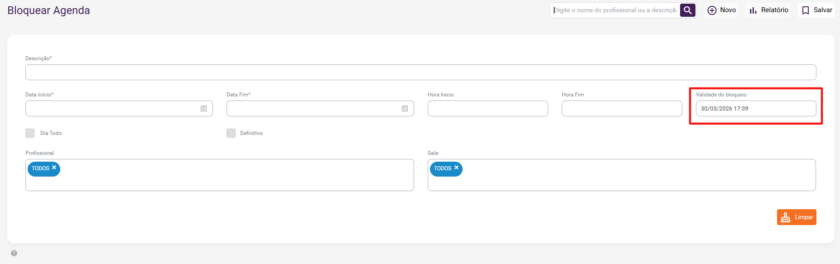Open calendar picker for Data Fim
The width and height of the screenshot is (840, 264).
point(405,109)
